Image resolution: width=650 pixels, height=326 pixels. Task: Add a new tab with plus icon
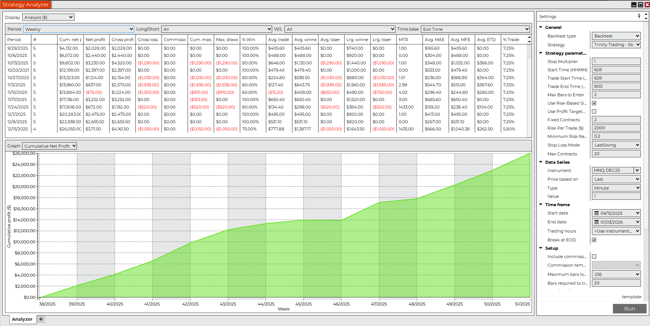pos(41,319)
